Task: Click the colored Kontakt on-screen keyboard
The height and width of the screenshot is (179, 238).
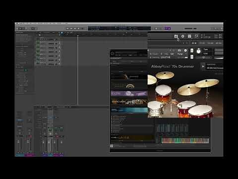Action: [x=185, y=141]
